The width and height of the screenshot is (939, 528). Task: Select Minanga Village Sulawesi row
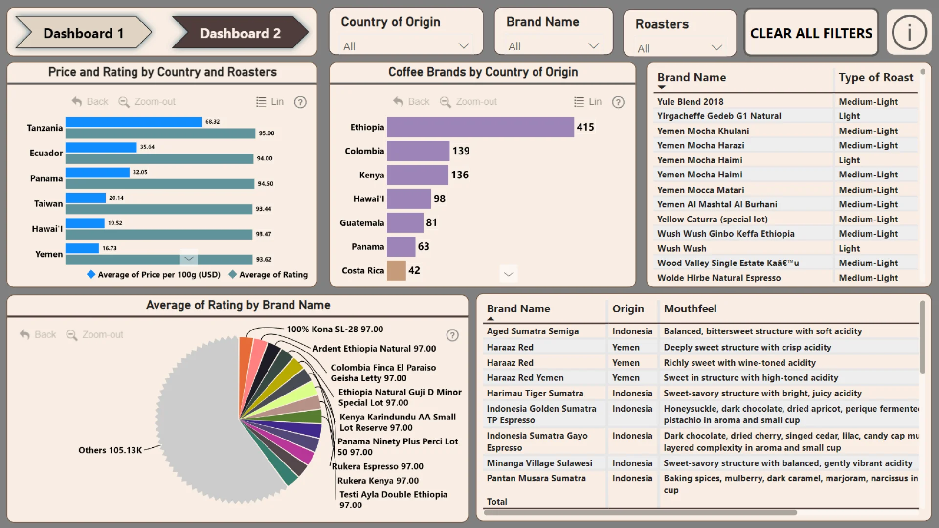click(x=702, y=463)
